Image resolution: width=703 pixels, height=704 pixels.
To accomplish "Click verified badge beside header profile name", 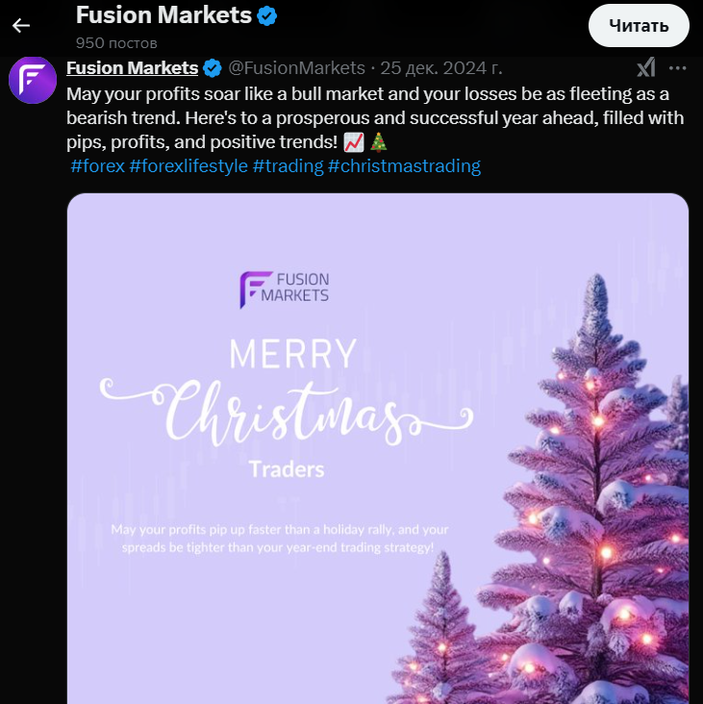I will (268, 15).
